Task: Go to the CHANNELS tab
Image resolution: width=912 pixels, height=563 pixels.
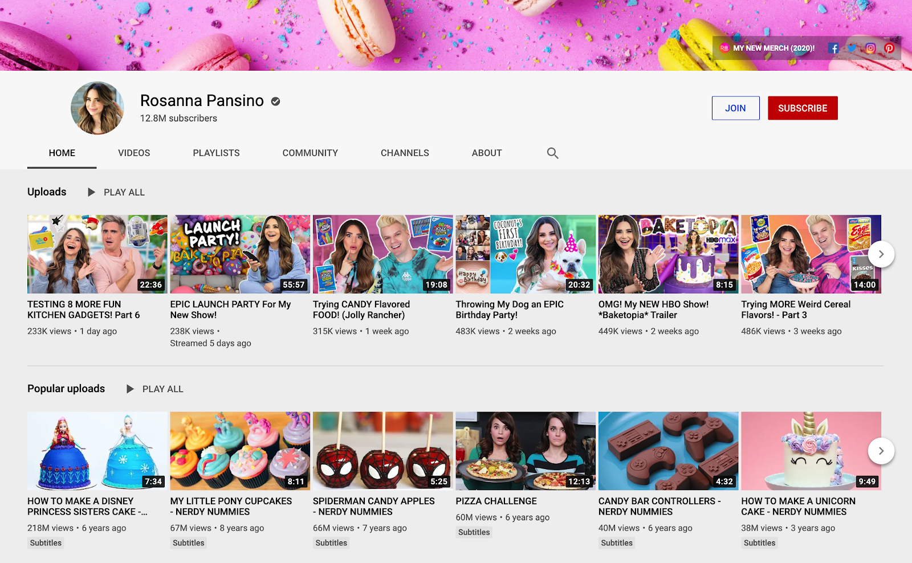Action: tap(405, 153)
